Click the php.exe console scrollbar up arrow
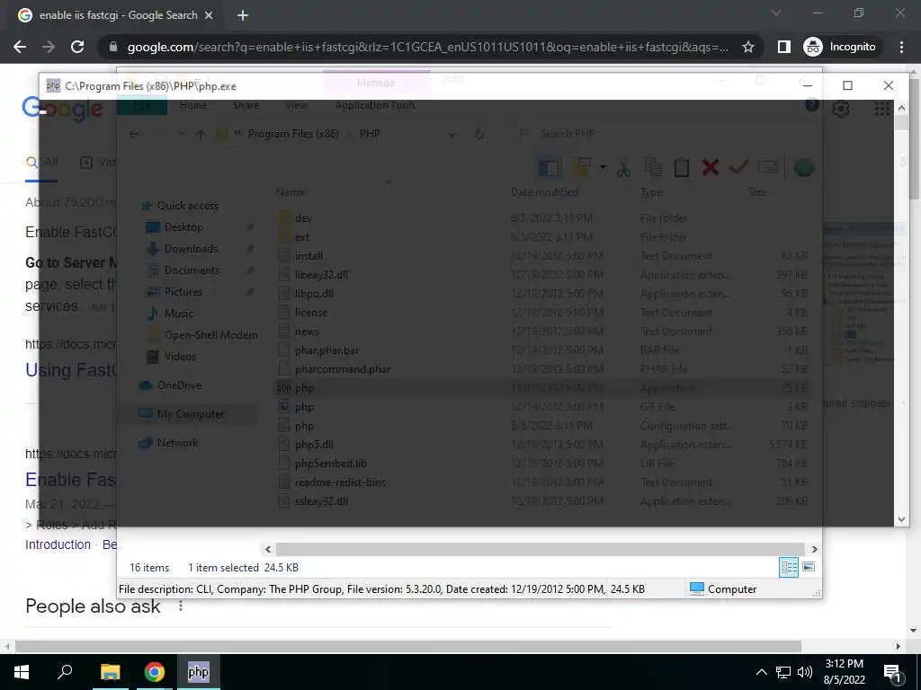Viewport: 921px width, 690px height. (x=901, y=108)
